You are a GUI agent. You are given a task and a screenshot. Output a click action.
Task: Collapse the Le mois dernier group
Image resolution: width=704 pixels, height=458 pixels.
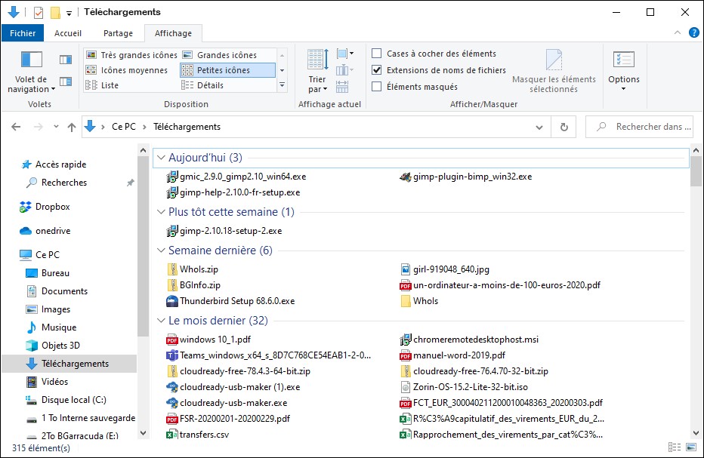[x=161, y=321]
